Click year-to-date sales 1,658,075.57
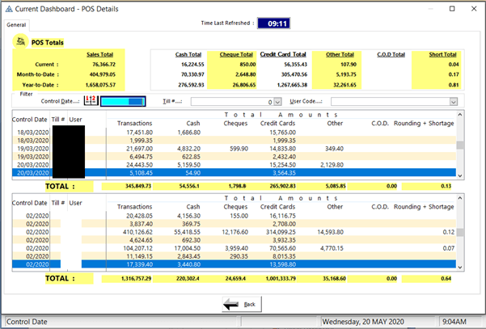The width and height of the screenshot is (486, 329). 100,85
